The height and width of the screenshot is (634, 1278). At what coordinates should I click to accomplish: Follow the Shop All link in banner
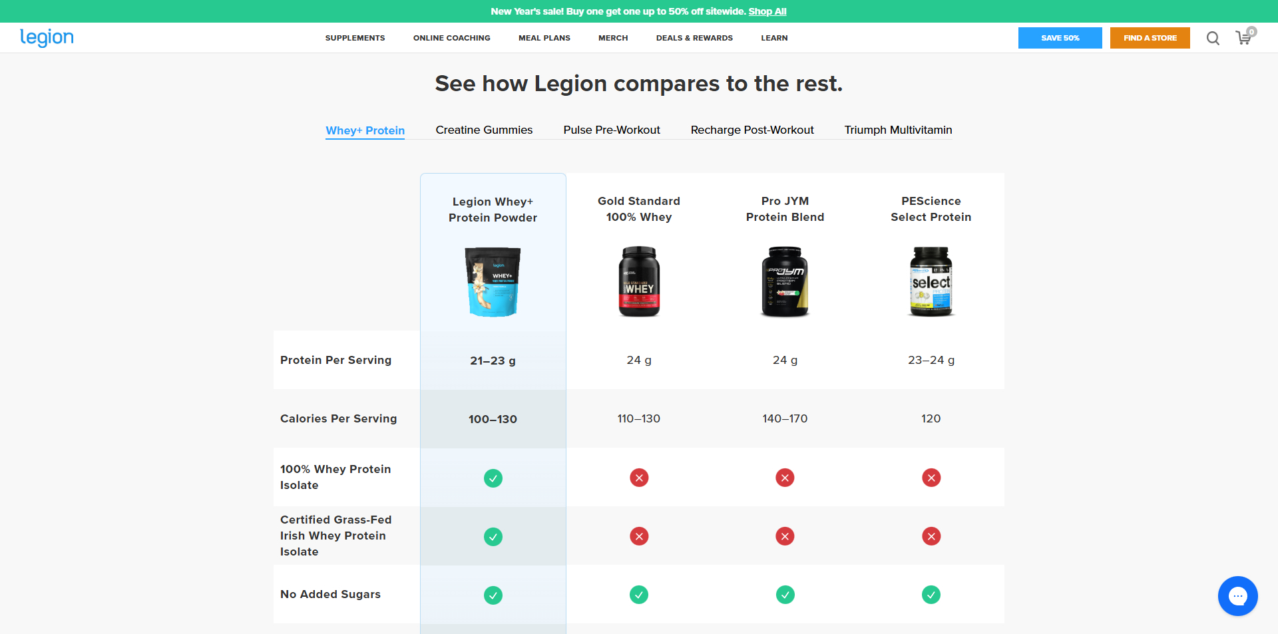[767, 11]
